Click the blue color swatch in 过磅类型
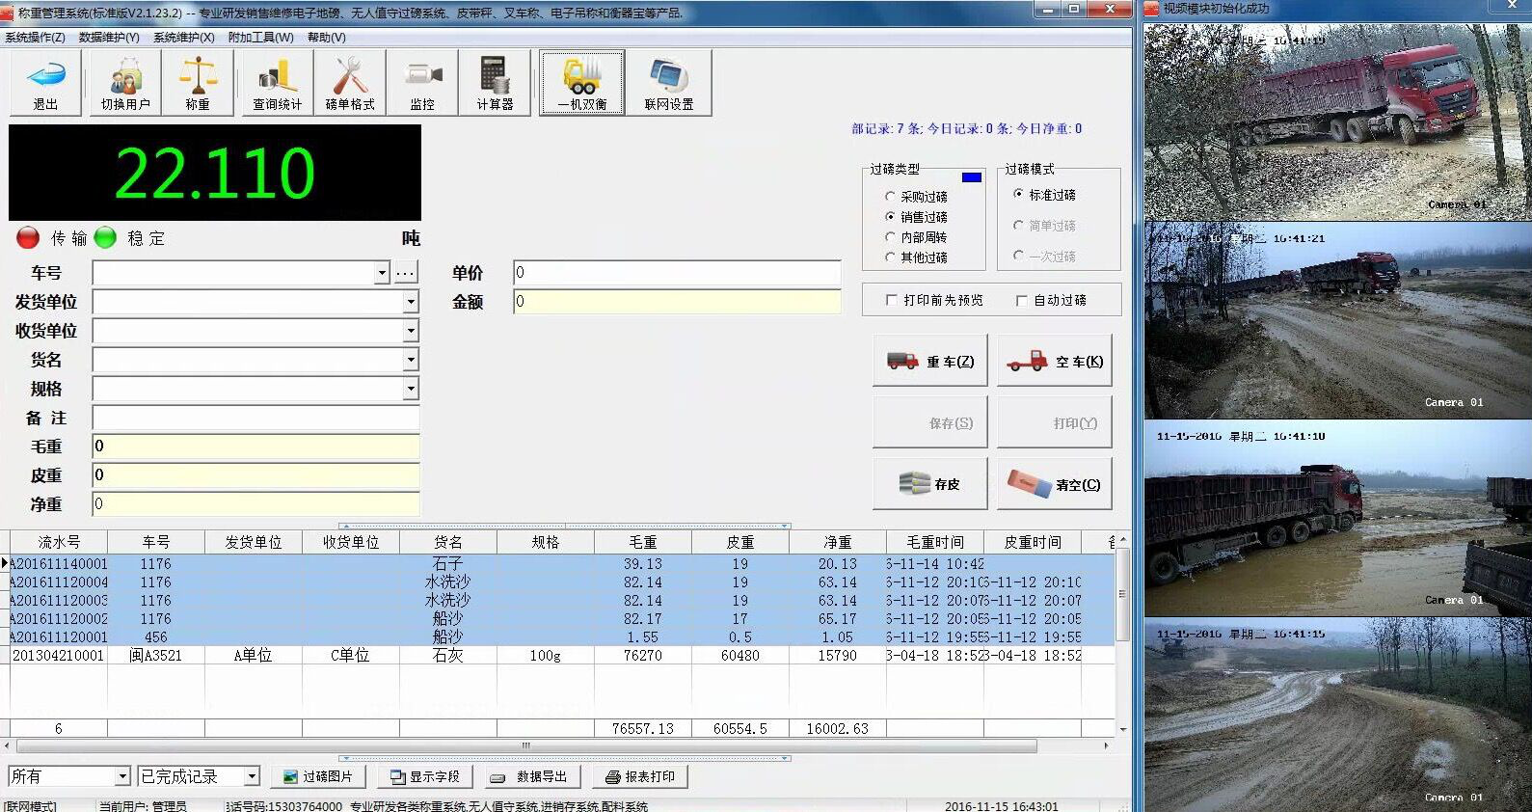 click(x=972, y=176)
